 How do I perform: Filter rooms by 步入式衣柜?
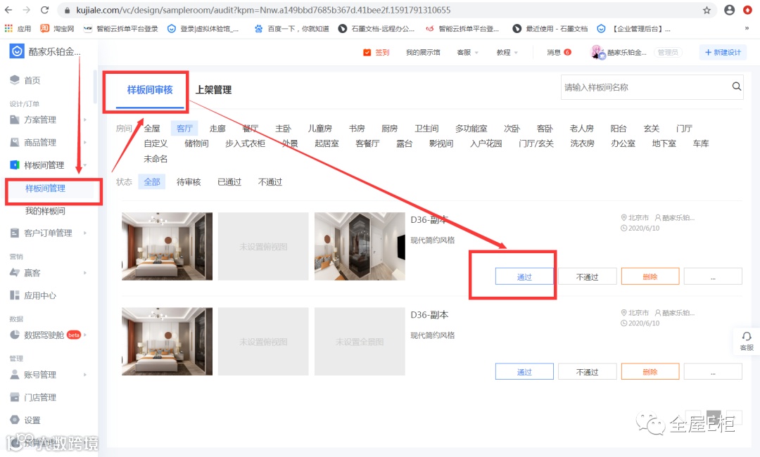coord(246,143)
